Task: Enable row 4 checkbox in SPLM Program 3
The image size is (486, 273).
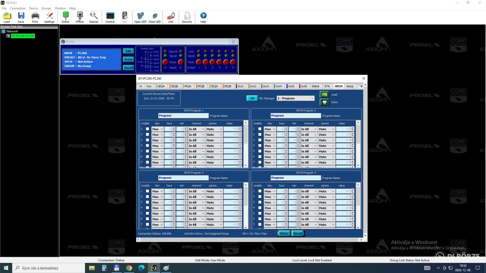Action: click(x=147, y=208)
